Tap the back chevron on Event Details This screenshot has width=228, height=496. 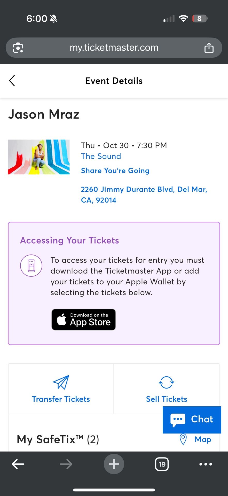click(12, 81)
